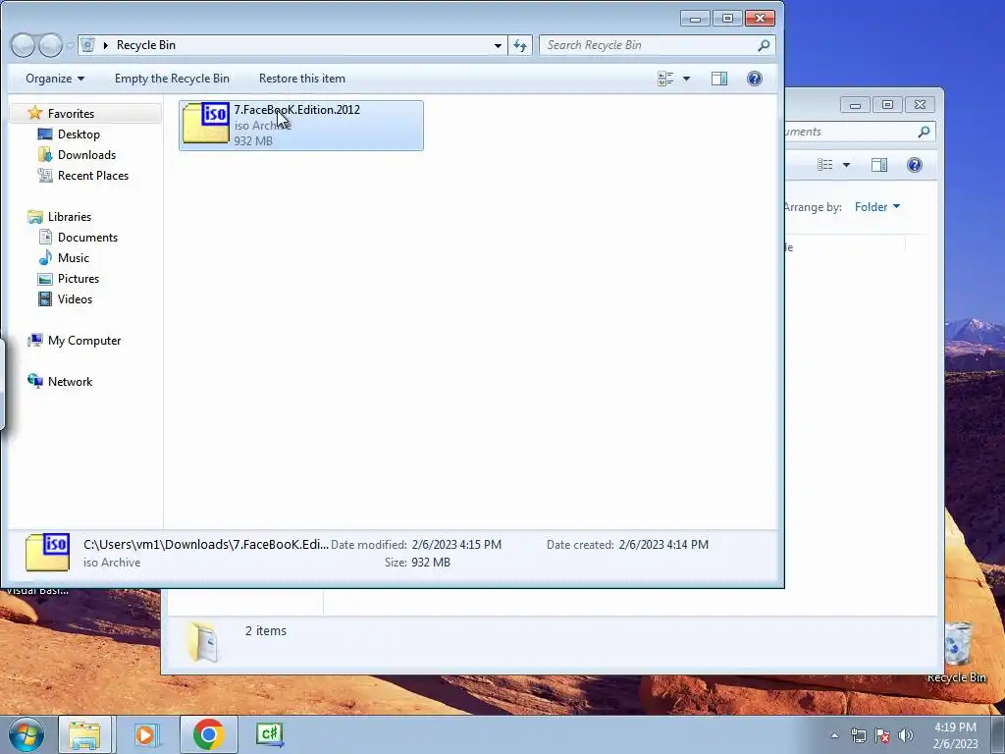Click Empty the Recycle Bin
Viewport: 1005px width, 754px height.
click(172, 79)
